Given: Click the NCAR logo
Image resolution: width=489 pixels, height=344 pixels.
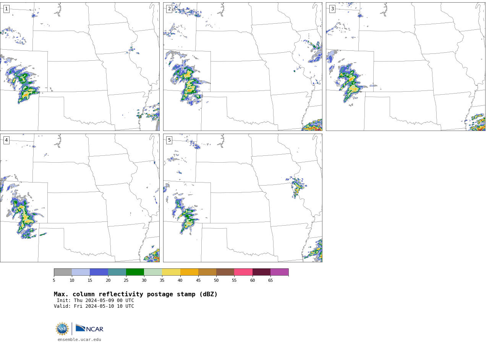Looking at the screenshot, I should tap(89, 329).
